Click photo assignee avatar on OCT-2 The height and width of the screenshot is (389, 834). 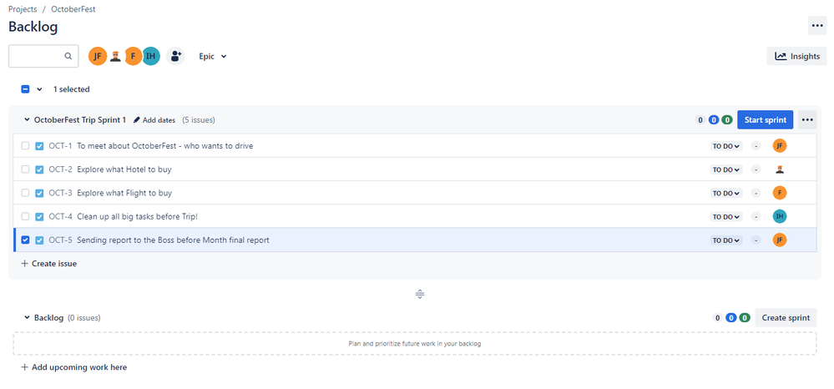coord(780,169)
